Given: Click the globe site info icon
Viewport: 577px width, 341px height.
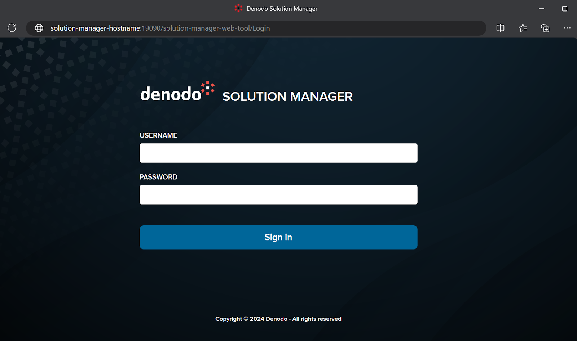Looking at the screenshot, I should 39,28.
